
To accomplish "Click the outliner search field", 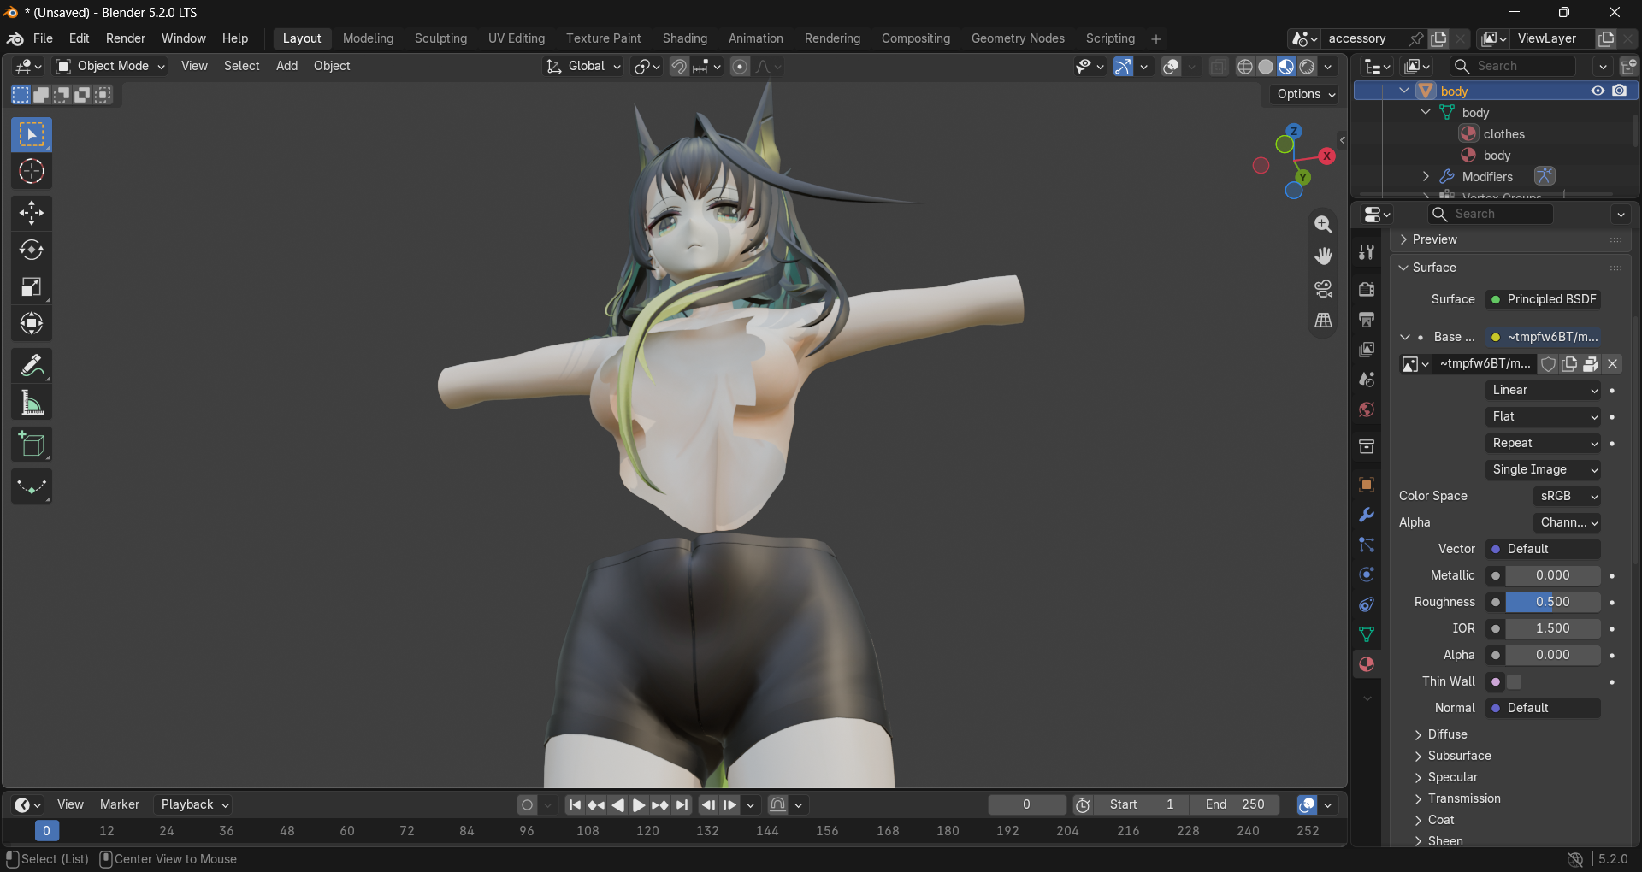I will tap(1514, 66).
